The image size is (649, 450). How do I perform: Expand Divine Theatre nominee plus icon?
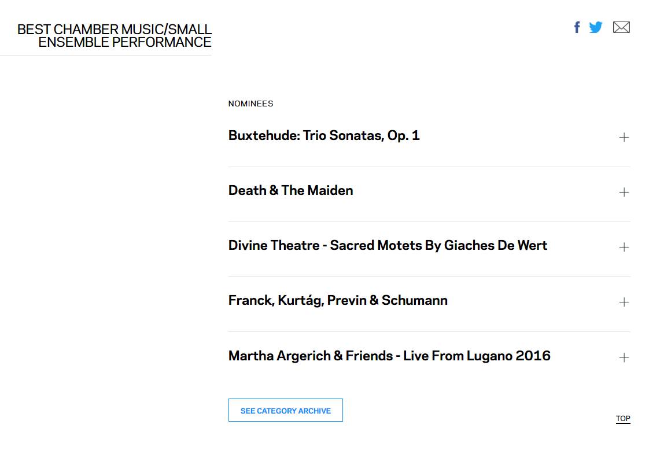tap(624, 247)
